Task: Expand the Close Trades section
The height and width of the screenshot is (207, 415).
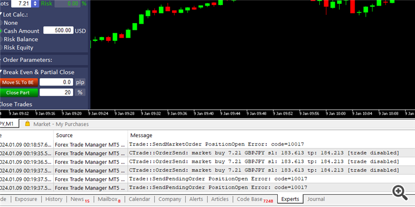Action: (16, 104)
